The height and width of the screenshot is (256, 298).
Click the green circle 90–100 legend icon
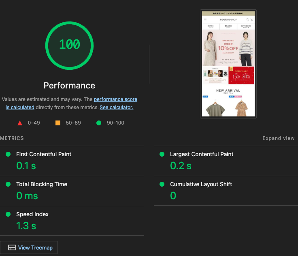[99, 123]
